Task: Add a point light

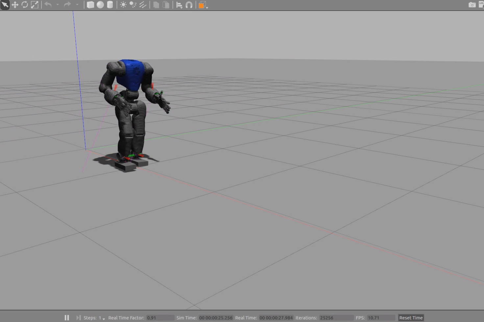Action: click(x=123, y=5)
